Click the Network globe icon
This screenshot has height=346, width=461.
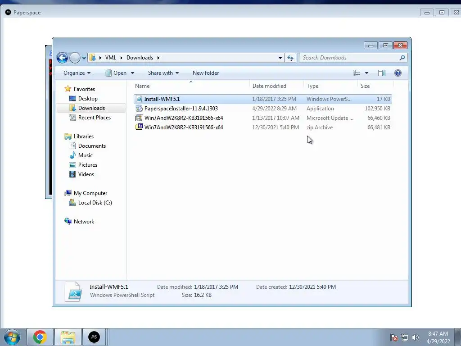(x=68, y=221)
